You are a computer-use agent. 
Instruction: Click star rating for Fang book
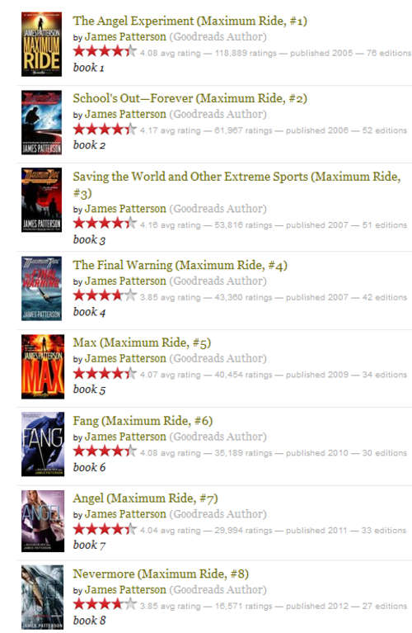(x=105, y=451)
